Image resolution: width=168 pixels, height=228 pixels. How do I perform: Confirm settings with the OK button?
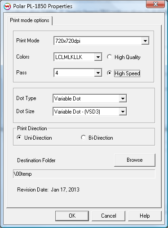(x=72, y=216)
